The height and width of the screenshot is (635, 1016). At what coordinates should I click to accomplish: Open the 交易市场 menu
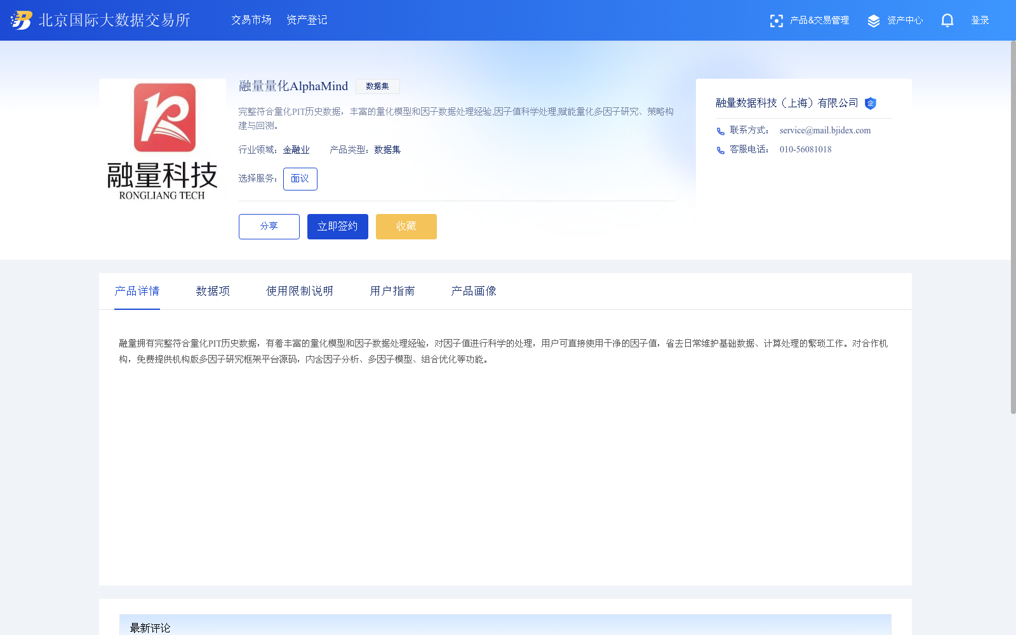click(251, 20)
